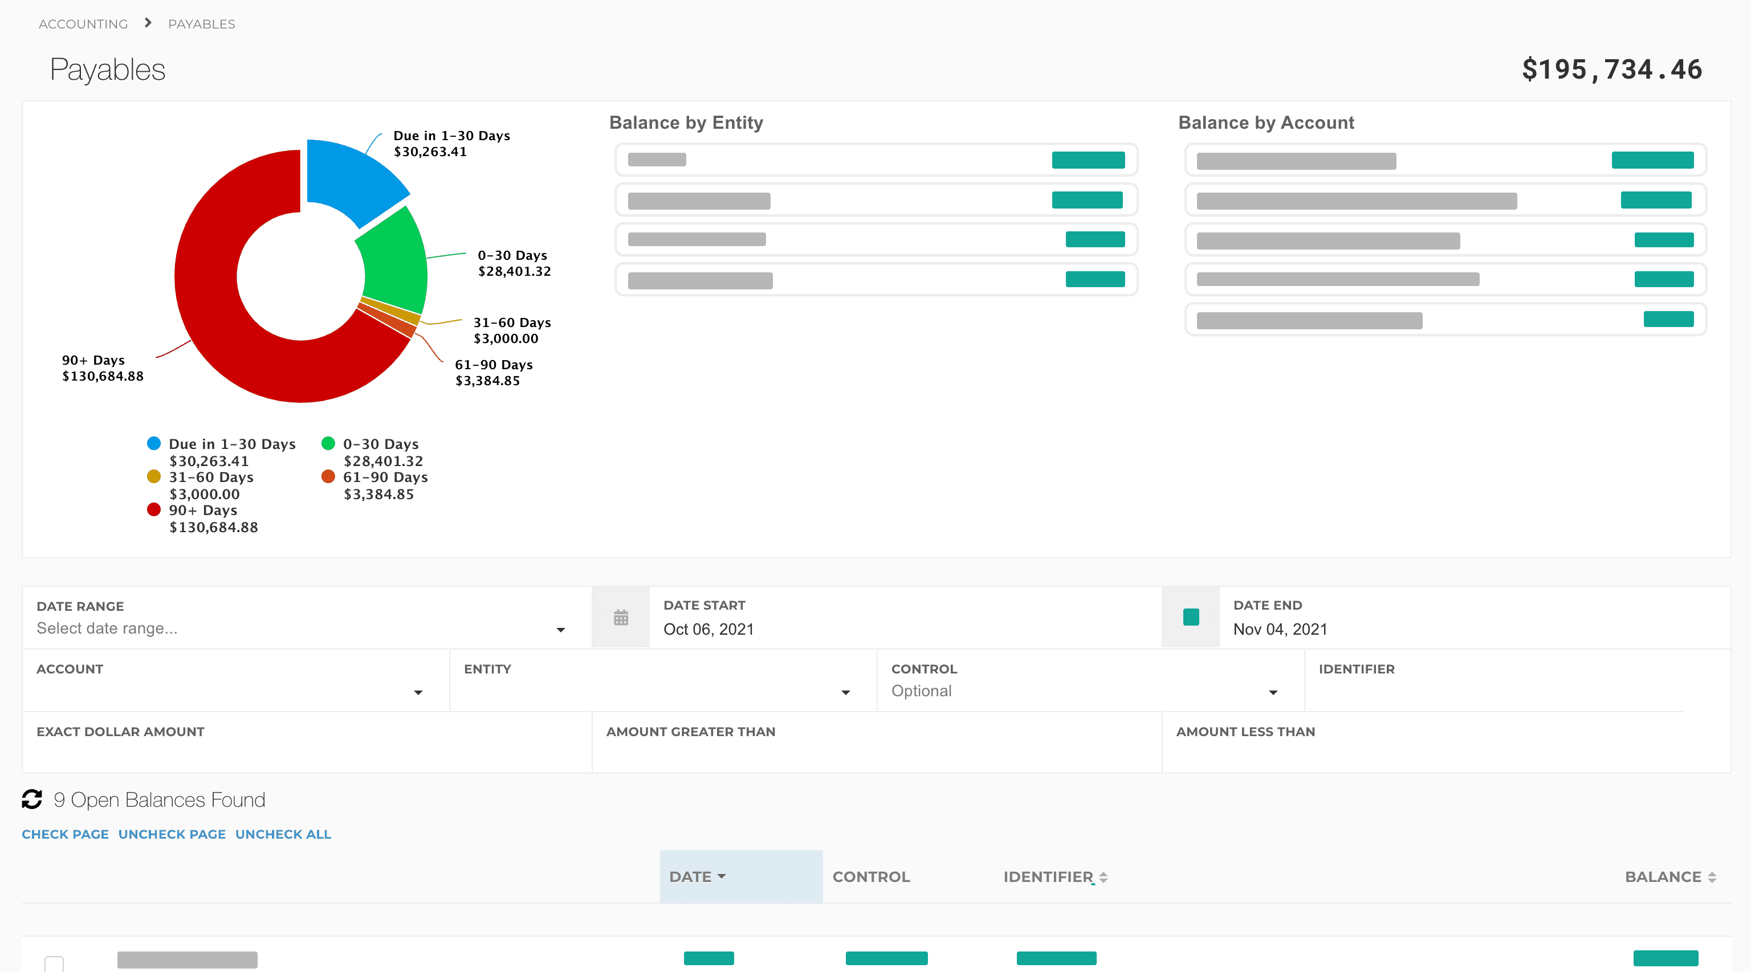The height and width of the screenshot is (972, 1751).
Task: Click the breadcrumb chevron after Accounting
Action: [148, 23]
